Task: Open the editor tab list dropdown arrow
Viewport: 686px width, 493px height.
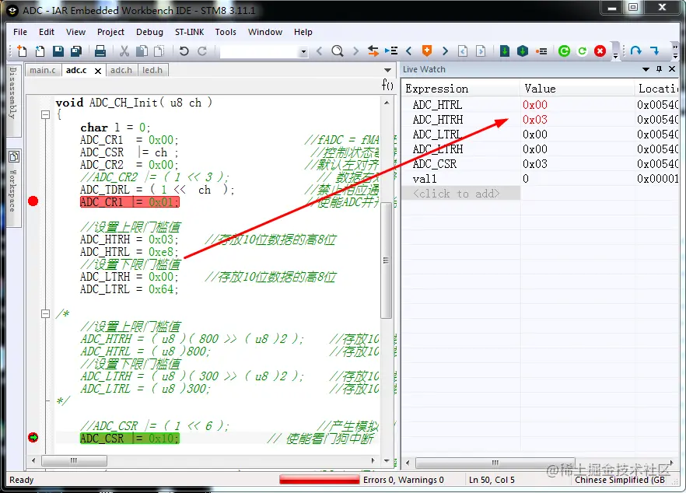Action: (x=387, y=70)
